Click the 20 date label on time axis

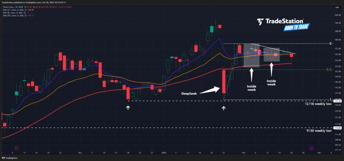(x=292, y=153)
